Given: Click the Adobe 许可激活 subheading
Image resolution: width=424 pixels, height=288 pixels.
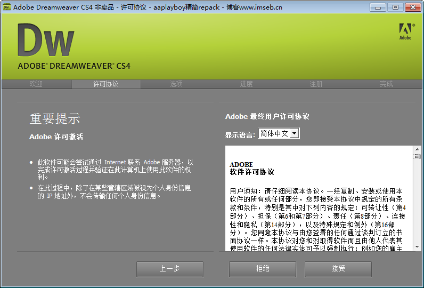Looking at the screenshot, I should 56,137.
